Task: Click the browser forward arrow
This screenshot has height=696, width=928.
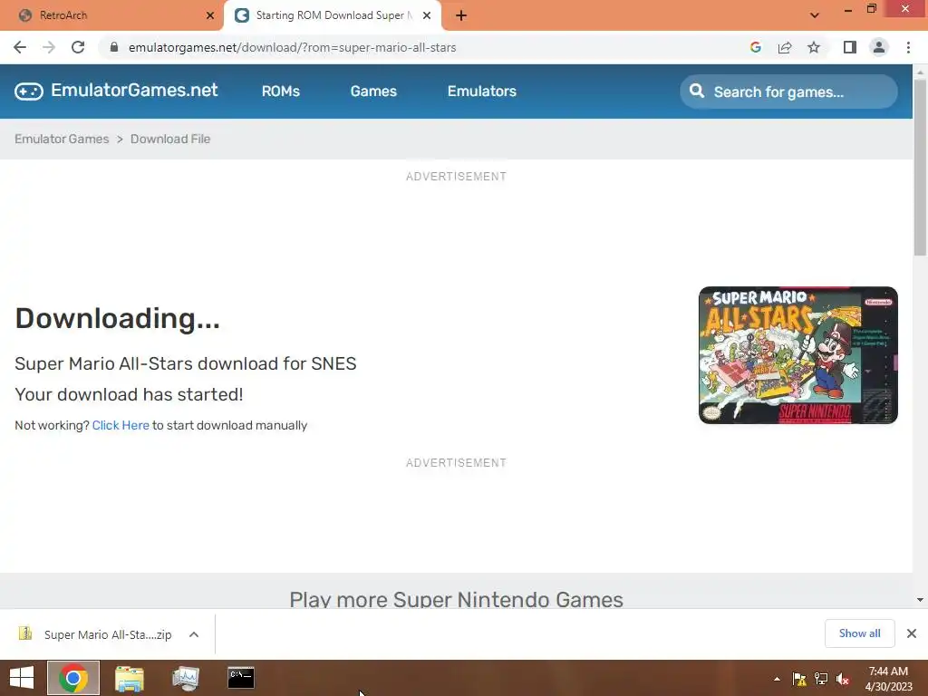Action: point(49,47)
